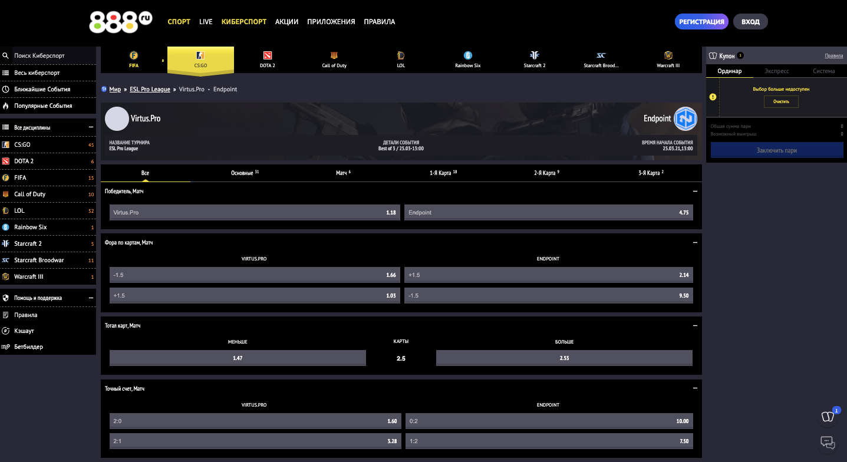Image resolution: width=847 pixels, height=462 pixels.
Task: Click the flame icon for Популярные События
Action: coord(6,106)
